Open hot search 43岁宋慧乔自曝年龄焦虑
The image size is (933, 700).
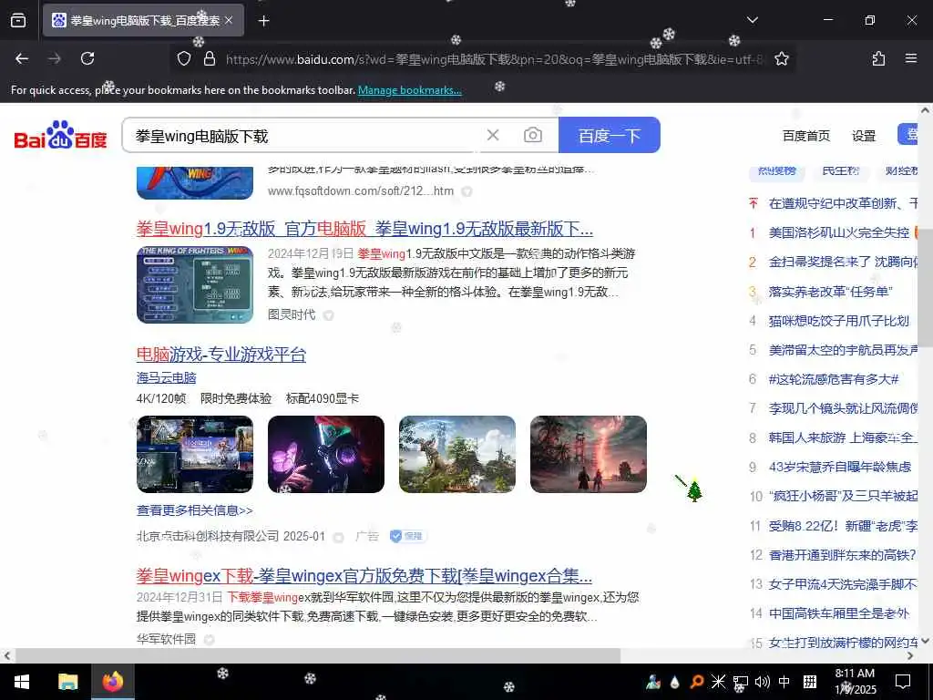(839, 467)
